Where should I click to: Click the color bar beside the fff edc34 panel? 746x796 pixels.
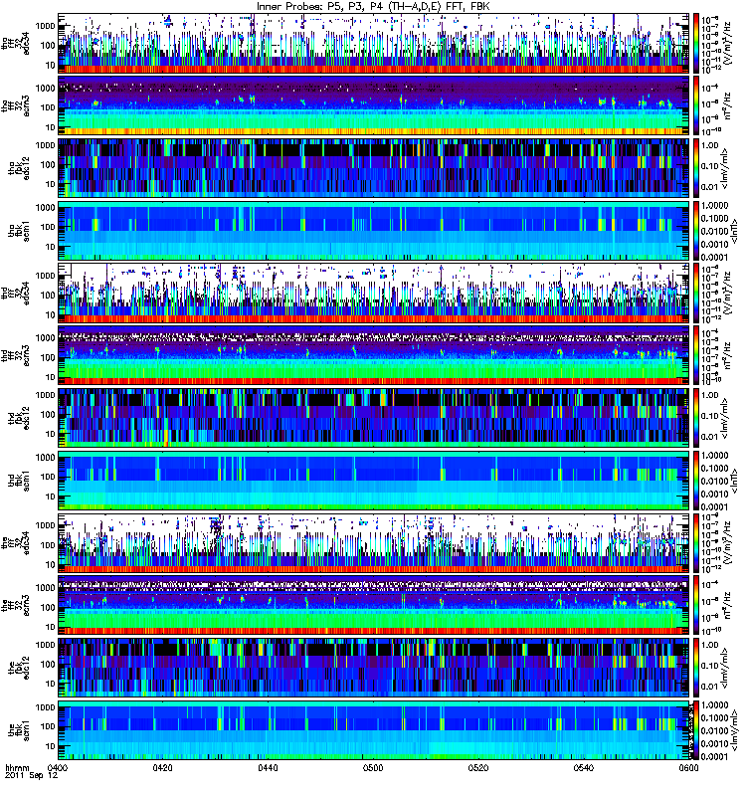tap(696, 543)
